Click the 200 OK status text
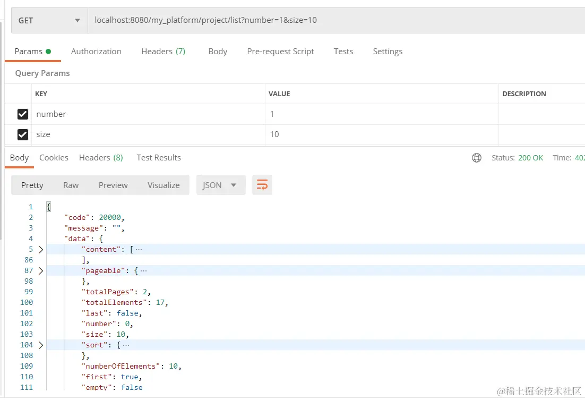The height and width of the screenshot is (400, 585). (530, 158)
